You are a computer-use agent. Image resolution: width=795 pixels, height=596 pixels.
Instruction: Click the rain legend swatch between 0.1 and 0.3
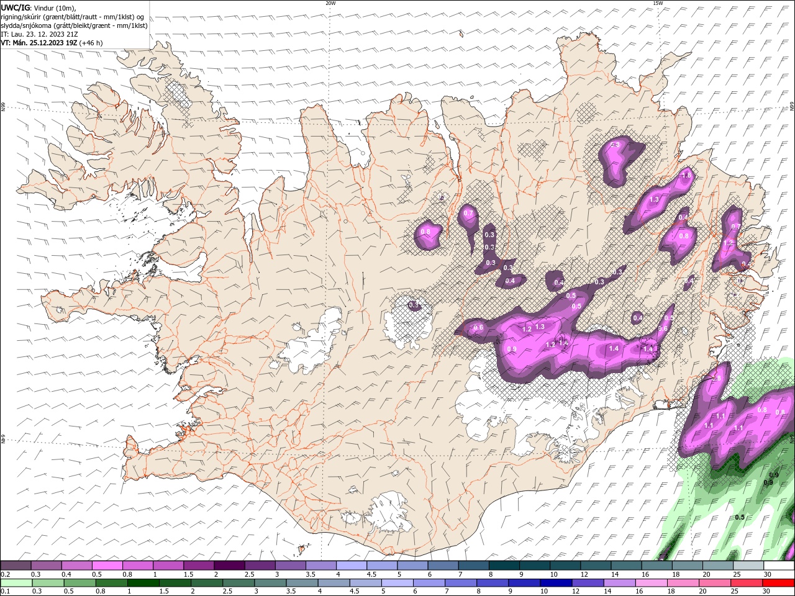(x=16, y=583)
